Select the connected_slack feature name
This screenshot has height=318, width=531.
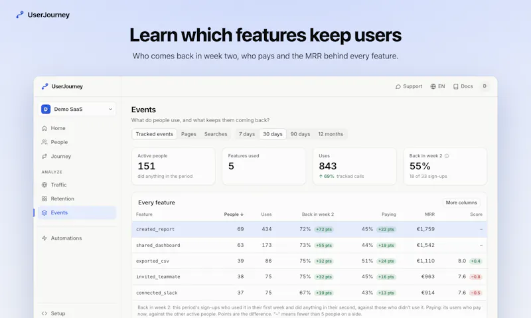pos(157,293)
